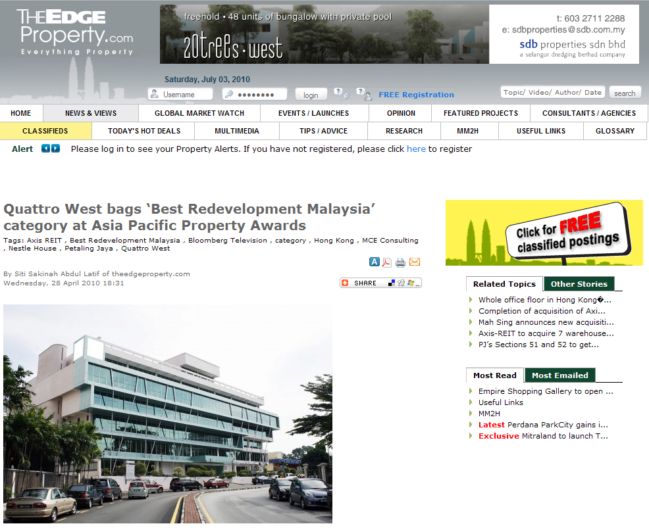The image size is (649, 528).
Task: Click 'here' link to register
Action: (416, 149)
